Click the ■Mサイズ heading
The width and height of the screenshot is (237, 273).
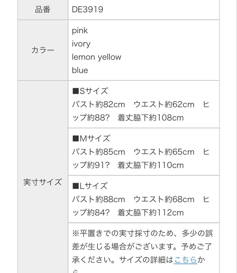[x=91, y=139]
